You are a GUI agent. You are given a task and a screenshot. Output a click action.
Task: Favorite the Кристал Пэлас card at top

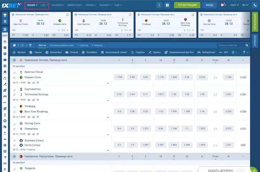pos(68,15)
